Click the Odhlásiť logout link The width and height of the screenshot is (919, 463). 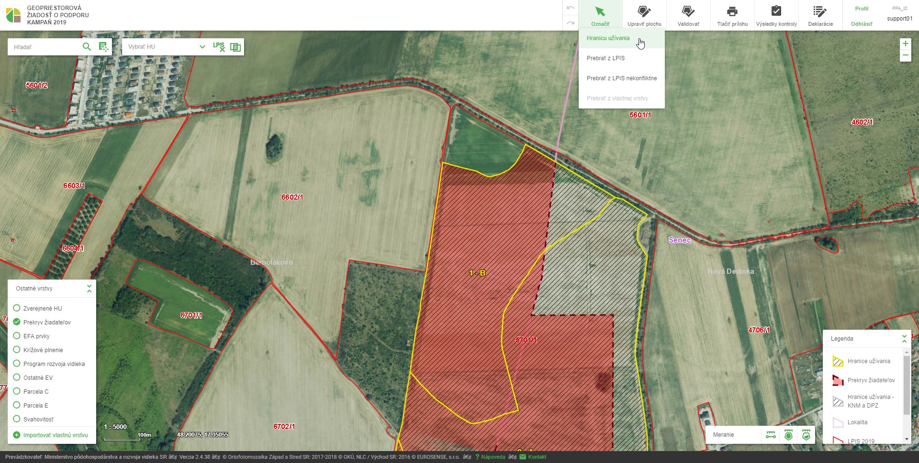[862, 24]
